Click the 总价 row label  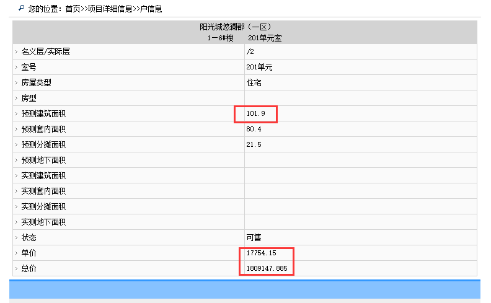(x=29, y=268)
